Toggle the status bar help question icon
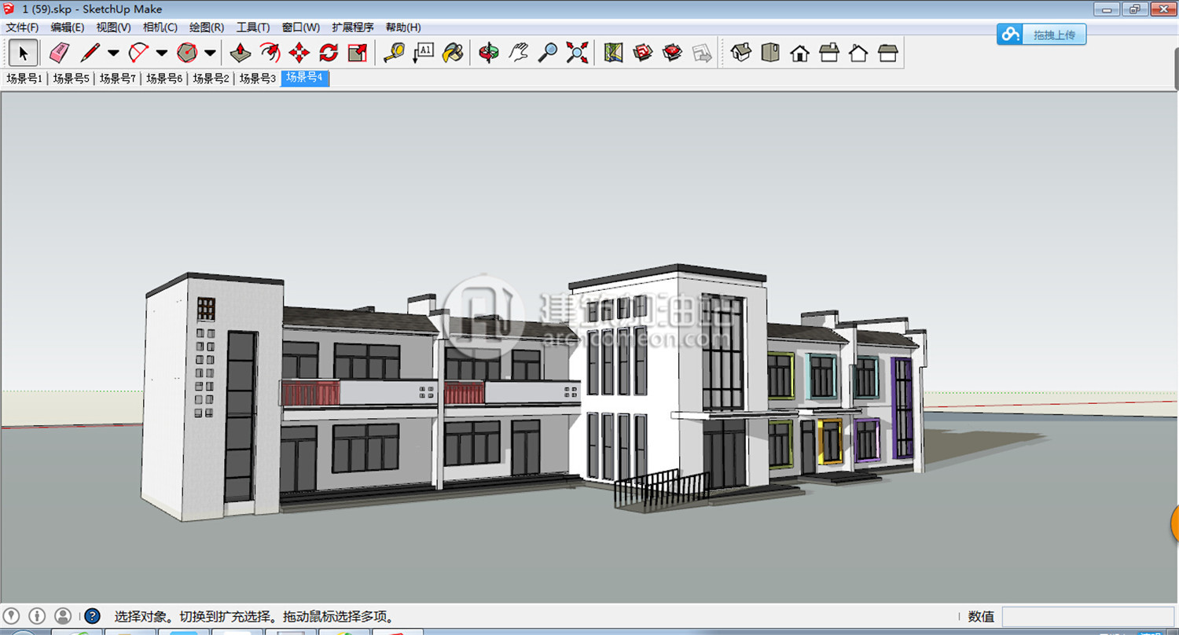The width and height of the screenshot is (1179, 635). 92,616
